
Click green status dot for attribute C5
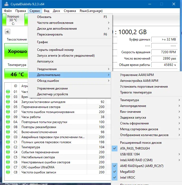click(x=8, y=157)
